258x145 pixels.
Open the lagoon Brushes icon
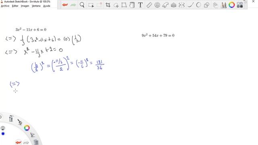coord(20,122)
